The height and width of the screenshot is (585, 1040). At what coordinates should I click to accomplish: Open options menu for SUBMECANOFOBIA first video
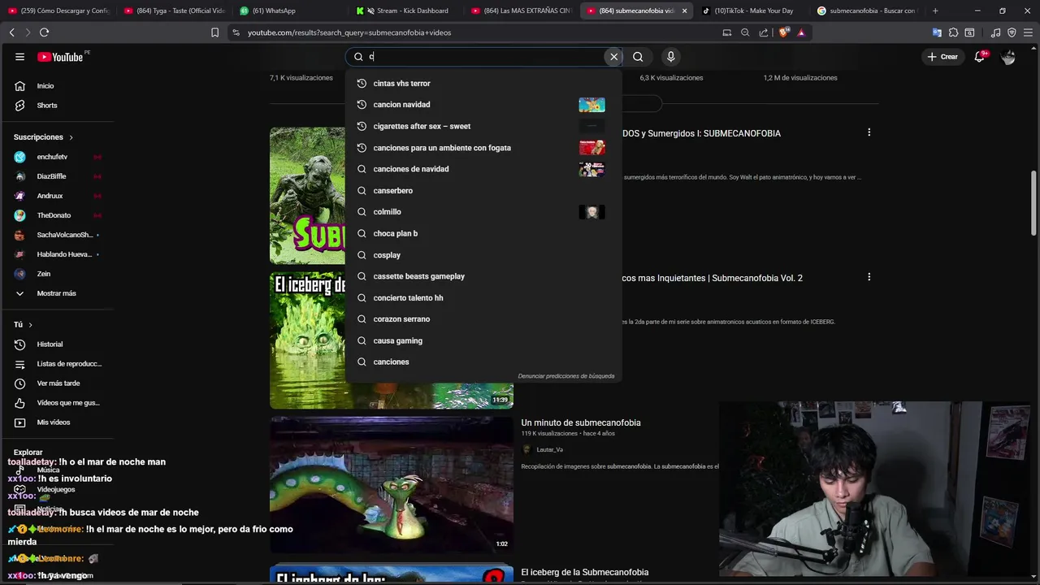coord(869,132)
